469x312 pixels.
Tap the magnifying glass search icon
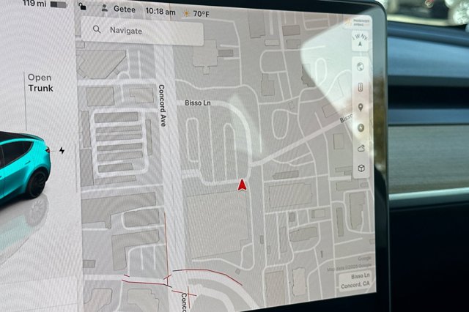pos(97,31)
